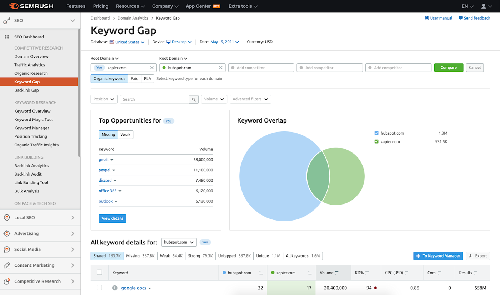Click the SEO Dashboard grid icon
Viewport: 500px width, 295px height.
(x=7, y=37)
